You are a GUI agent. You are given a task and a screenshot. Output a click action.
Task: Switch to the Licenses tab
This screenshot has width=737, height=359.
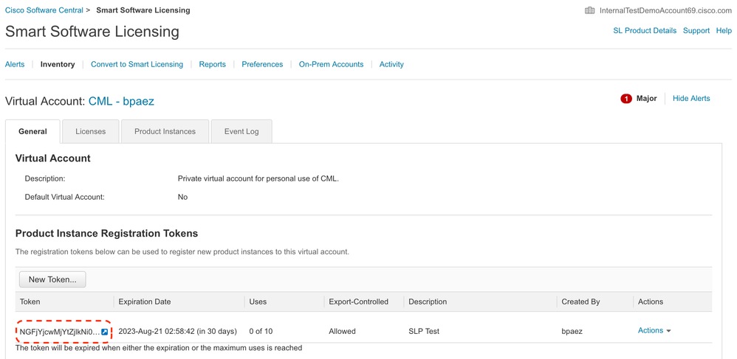coord(90,131)
